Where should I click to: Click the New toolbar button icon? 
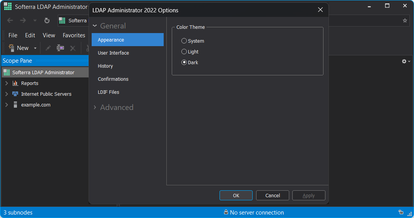pyautogui.click(x=12, y=48)
